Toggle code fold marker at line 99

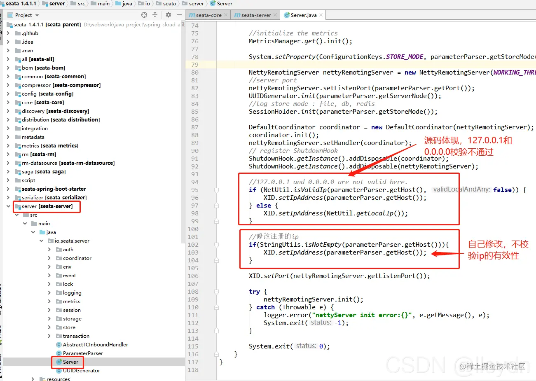216,221
